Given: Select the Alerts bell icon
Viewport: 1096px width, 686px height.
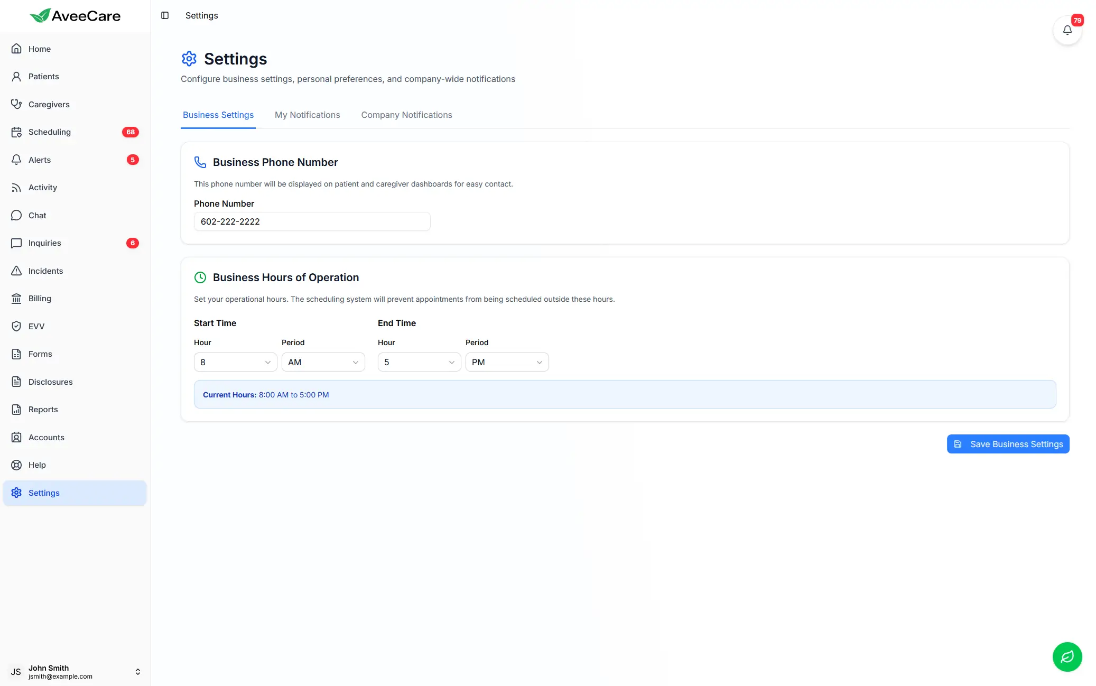Looking at the screenshot, I should pyautogui.click(x=16, y=160).
